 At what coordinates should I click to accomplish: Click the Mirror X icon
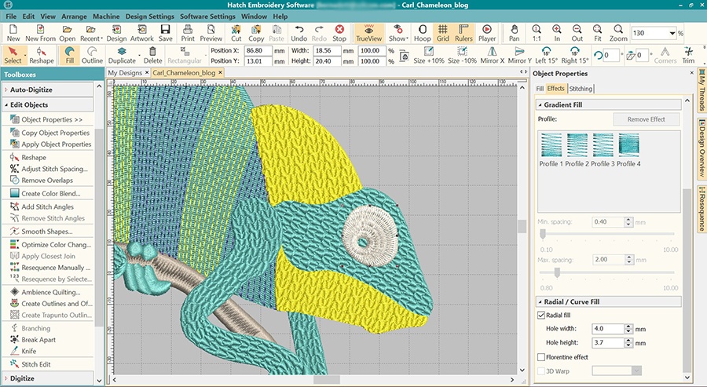click(x=491, y=54)
